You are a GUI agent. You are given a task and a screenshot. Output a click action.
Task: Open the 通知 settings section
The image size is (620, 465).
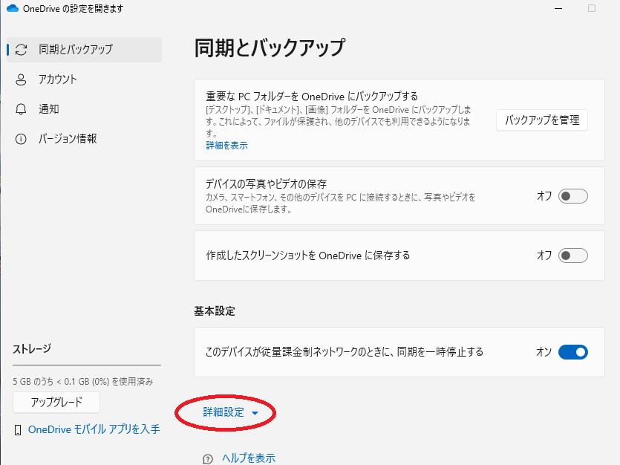tap(84, 109)
